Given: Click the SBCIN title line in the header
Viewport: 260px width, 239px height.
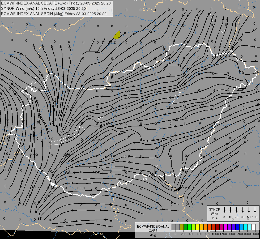Looking at the screenshot, I should pos(54,14).
